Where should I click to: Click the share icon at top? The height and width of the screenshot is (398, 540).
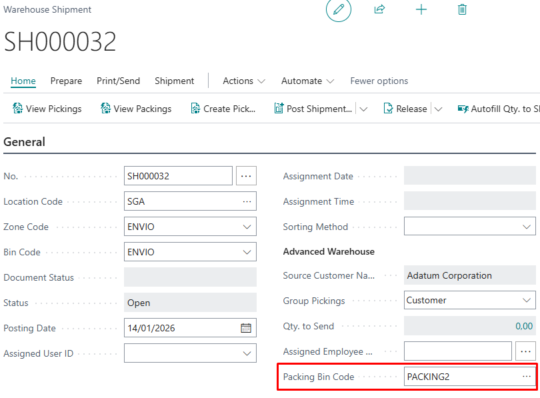tap(380, 10)
